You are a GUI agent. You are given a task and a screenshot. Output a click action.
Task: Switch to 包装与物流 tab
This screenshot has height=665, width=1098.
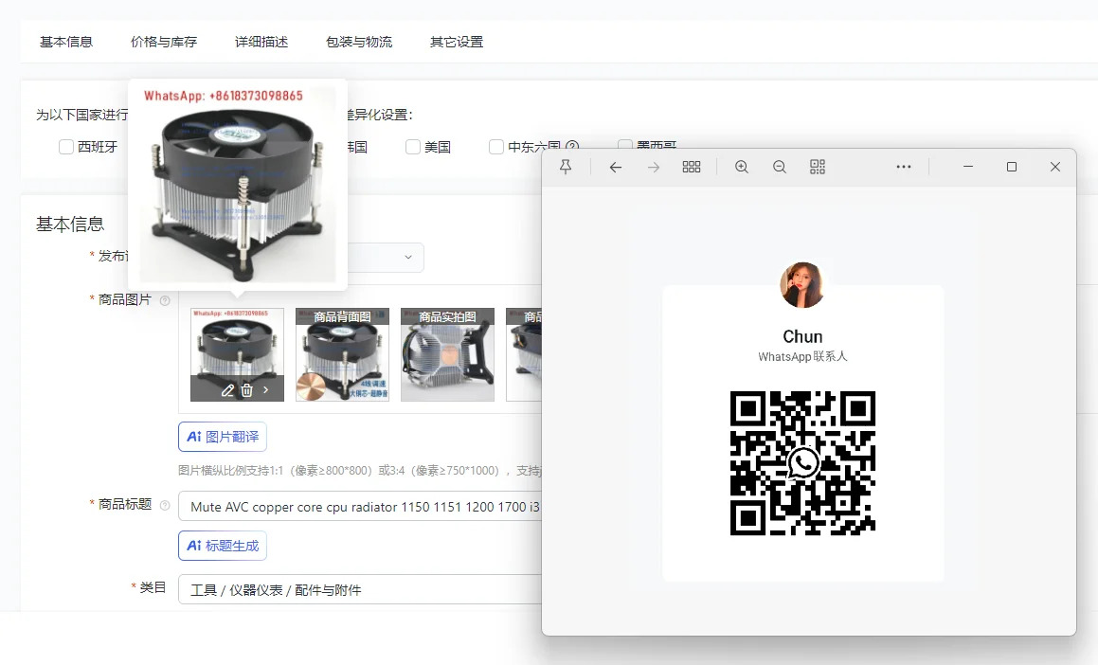coord(359,42)
